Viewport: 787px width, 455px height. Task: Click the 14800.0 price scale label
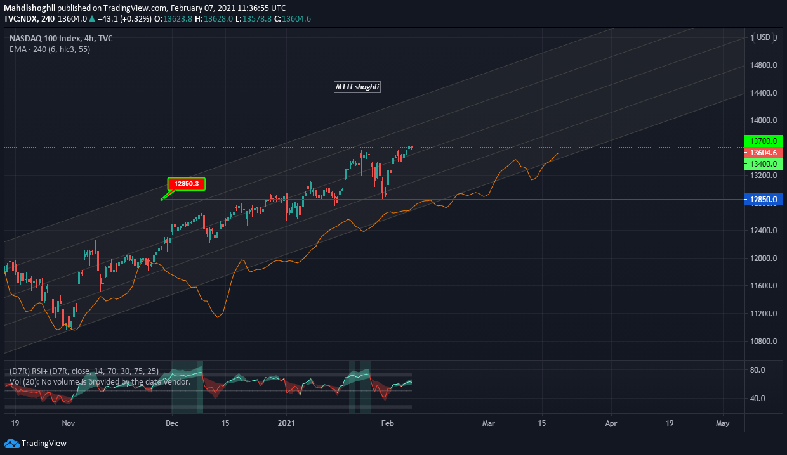[764, 65]
